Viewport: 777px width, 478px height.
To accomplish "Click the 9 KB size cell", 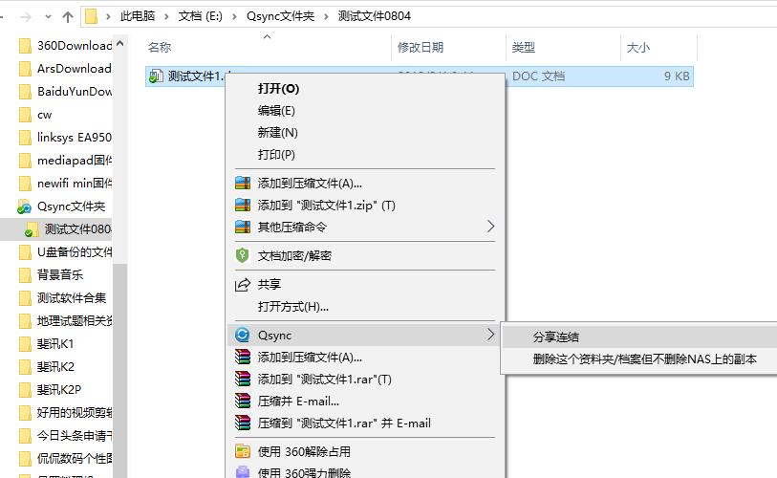I will pyautogui.click(x=677, y=76).
